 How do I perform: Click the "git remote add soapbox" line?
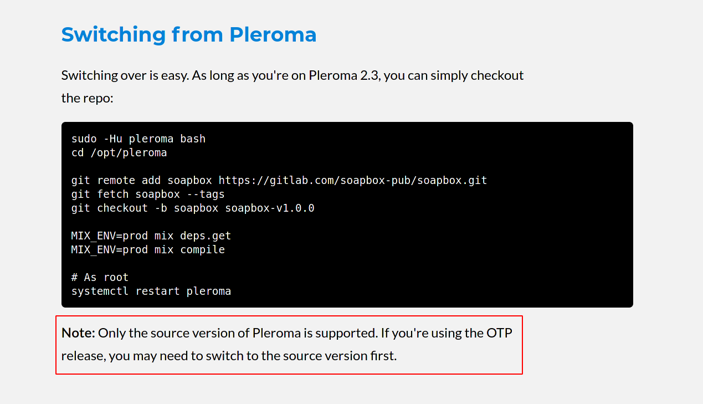click(279, 180)
